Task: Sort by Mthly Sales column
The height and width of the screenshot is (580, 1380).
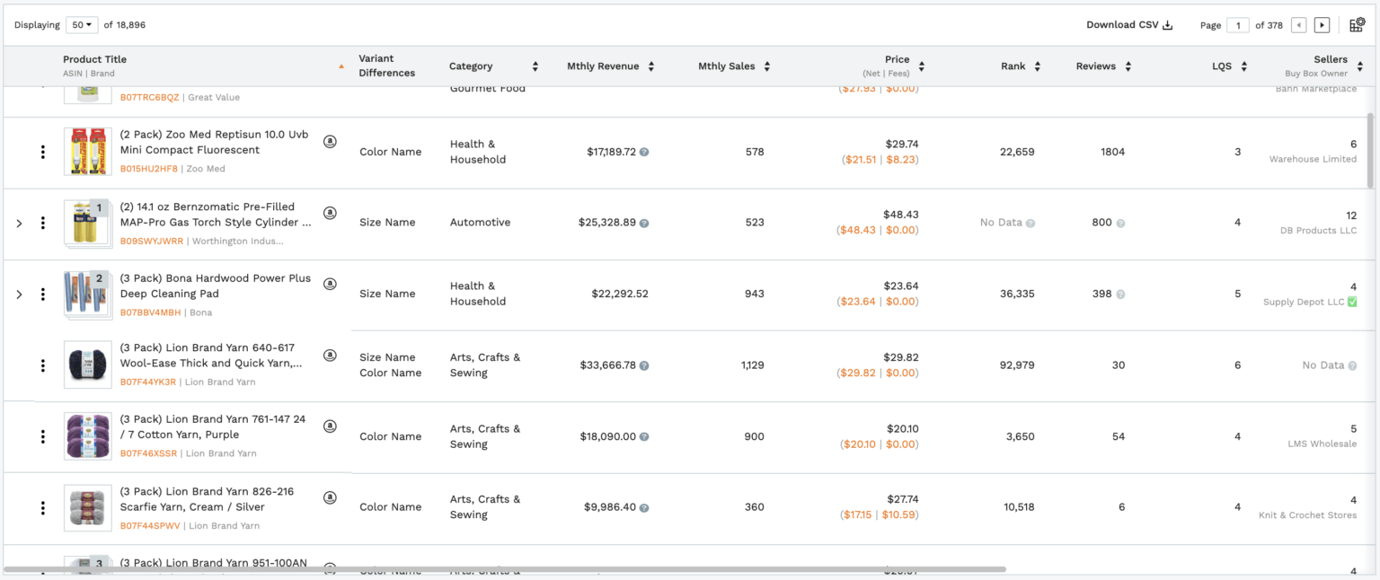Action: (x=766, y=66)
